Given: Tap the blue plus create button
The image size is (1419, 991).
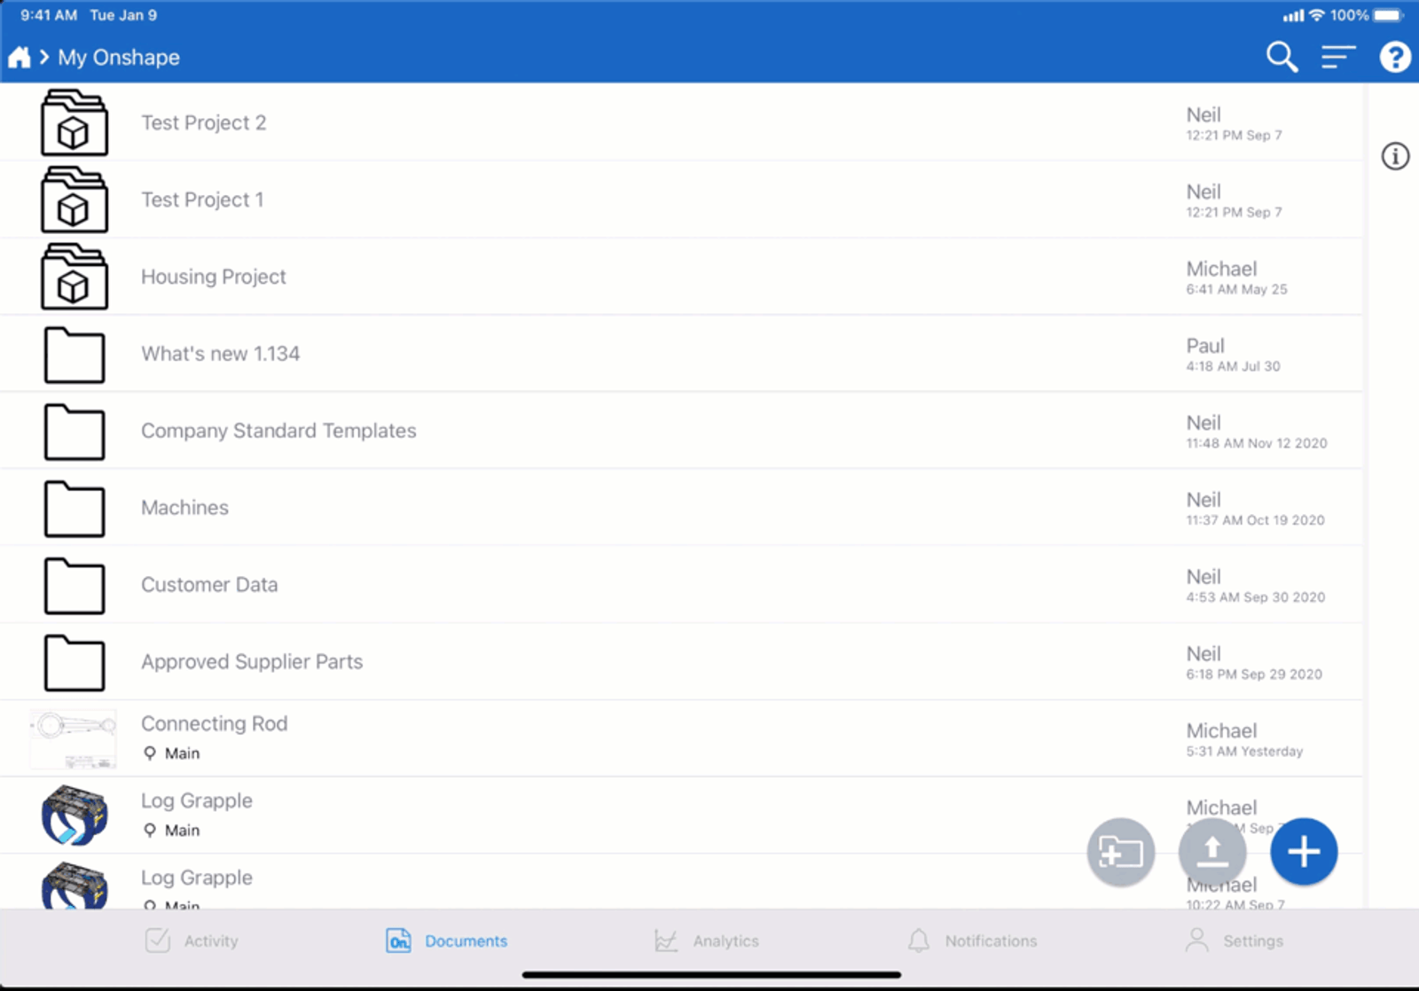Looking at the screenshot, I should [x=1303, y=852].
